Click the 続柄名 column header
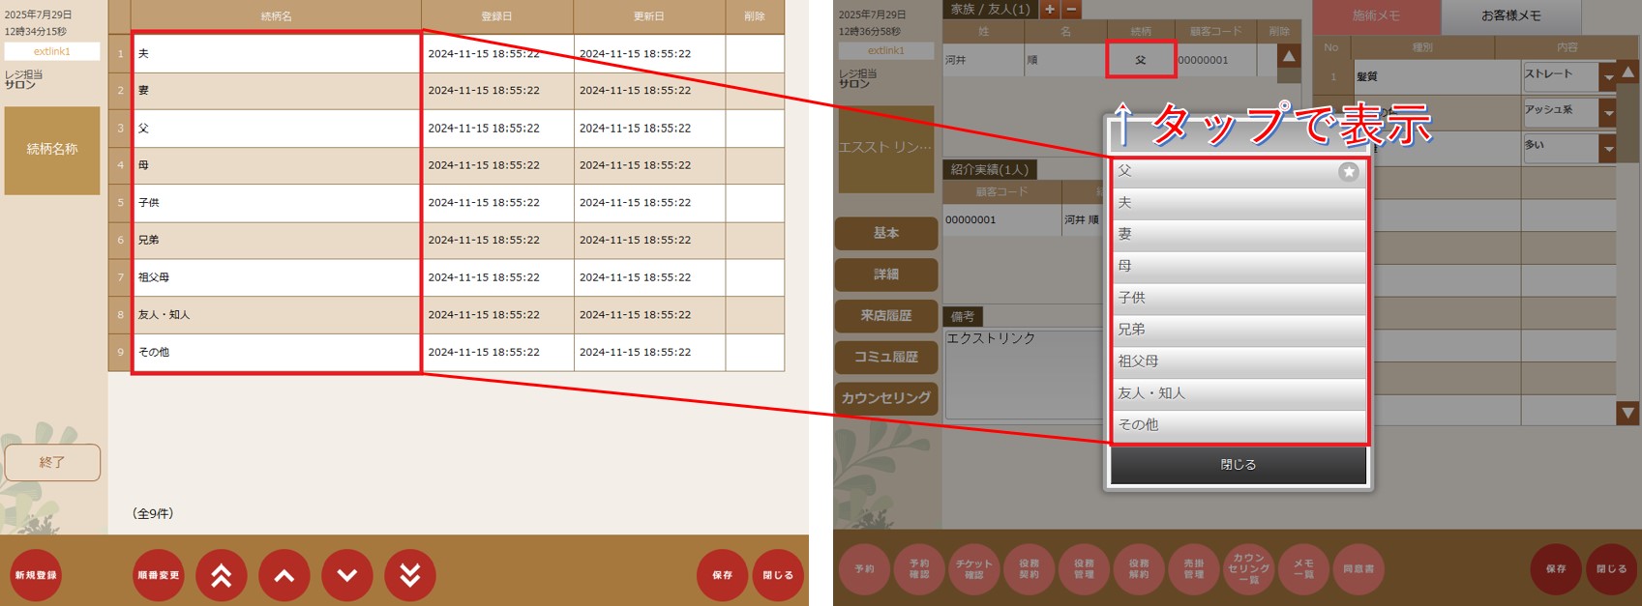Screen dimensions: 1642x606 pos(277,16)
